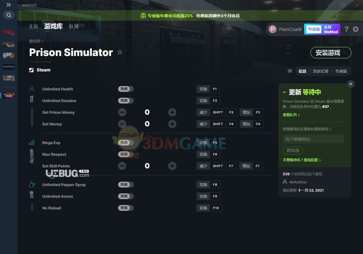Click the weapons category thumbs-up icon
The width and height of the screenshot is (363, 254).
(x=32, y=184)
